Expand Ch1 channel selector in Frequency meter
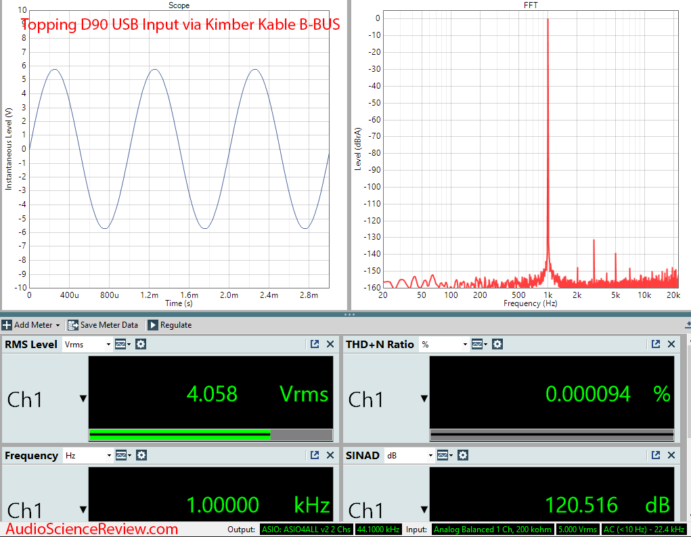 [83, 510]
